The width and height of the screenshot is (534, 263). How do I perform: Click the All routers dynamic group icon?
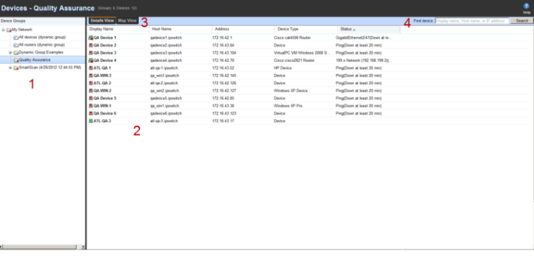pos(16,45)
